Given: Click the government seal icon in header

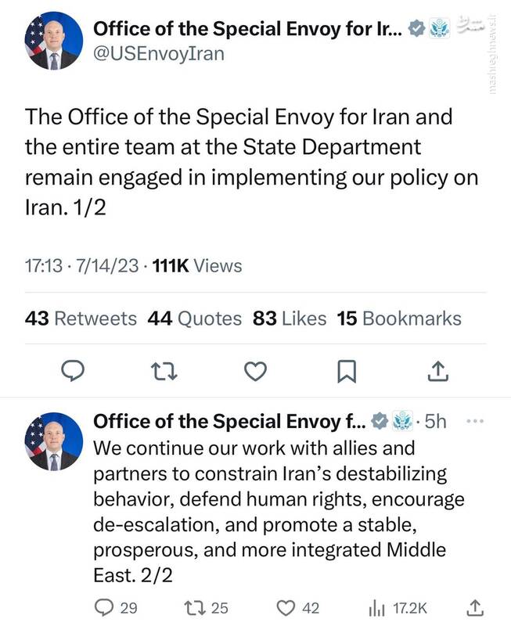Looking at the screenshot, I should tap(440, 30).
